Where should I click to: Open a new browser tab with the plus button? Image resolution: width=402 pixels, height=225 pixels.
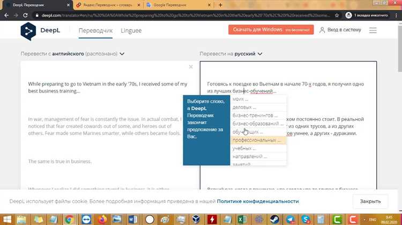pos(220,5)
